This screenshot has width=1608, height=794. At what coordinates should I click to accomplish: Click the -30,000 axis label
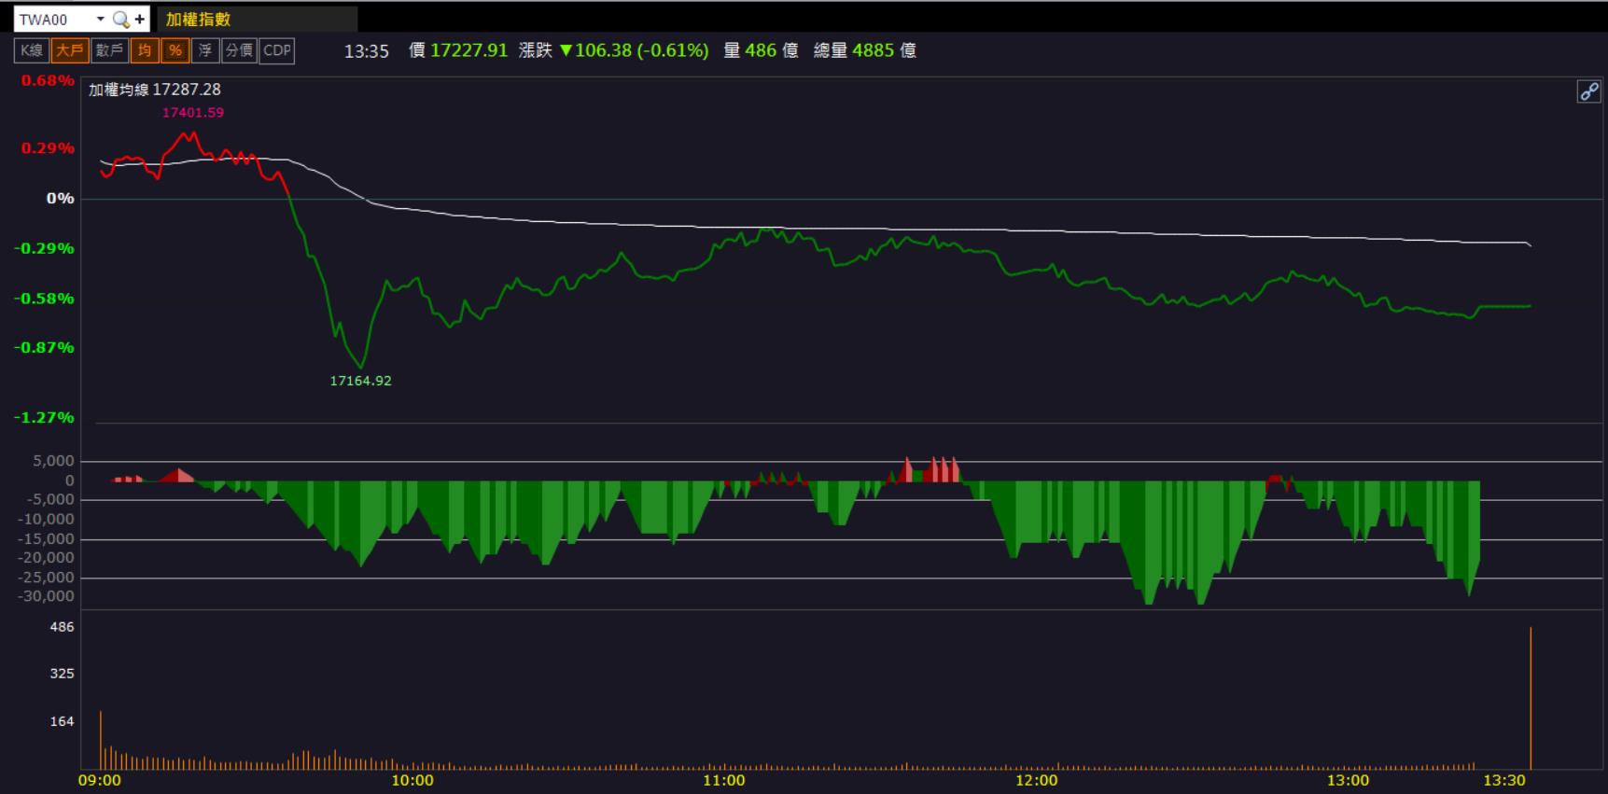pos(46,596)
